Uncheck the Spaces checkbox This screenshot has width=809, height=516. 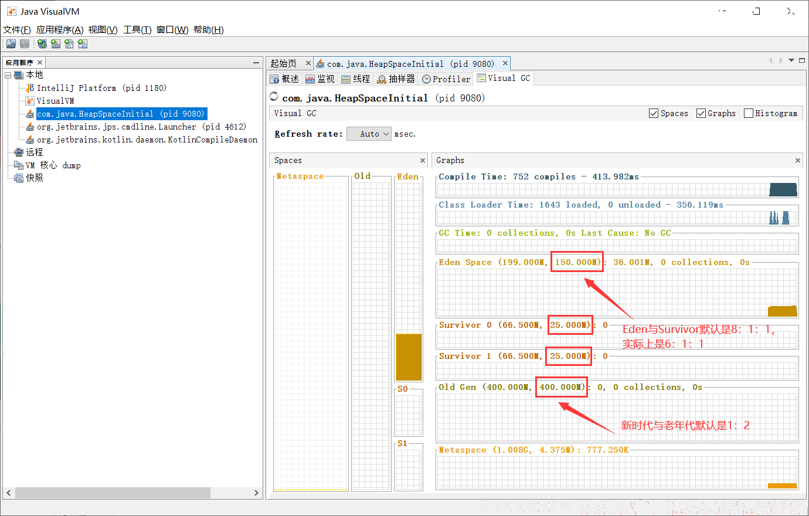[x=654, y=113]
